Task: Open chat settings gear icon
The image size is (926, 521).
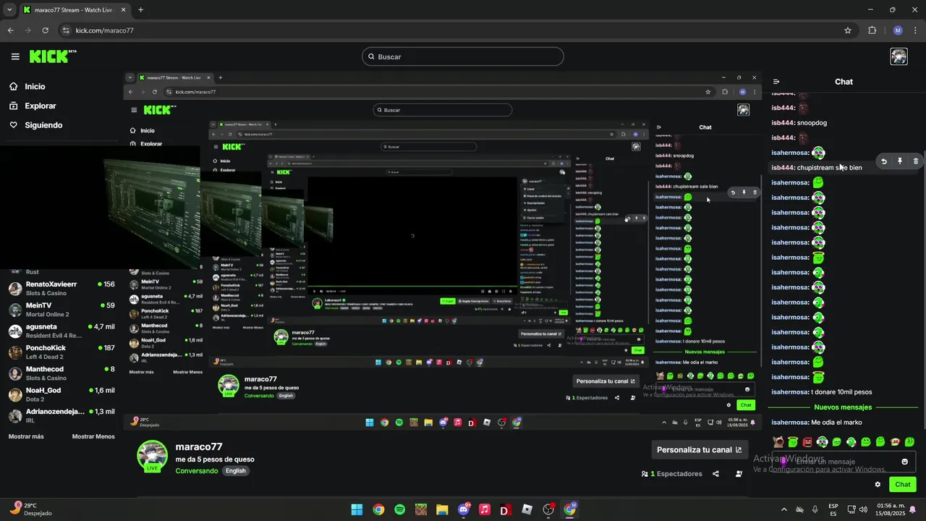Action: (878, 485)
